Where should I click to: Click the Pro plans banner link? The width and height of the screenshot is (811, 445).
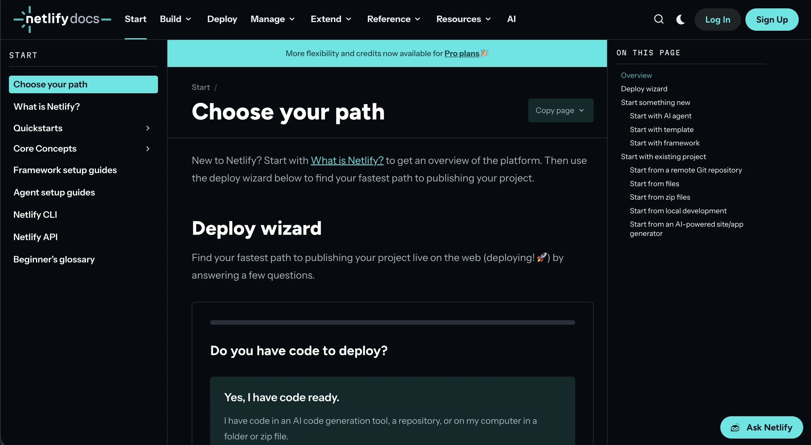click(x=462, y=54)
